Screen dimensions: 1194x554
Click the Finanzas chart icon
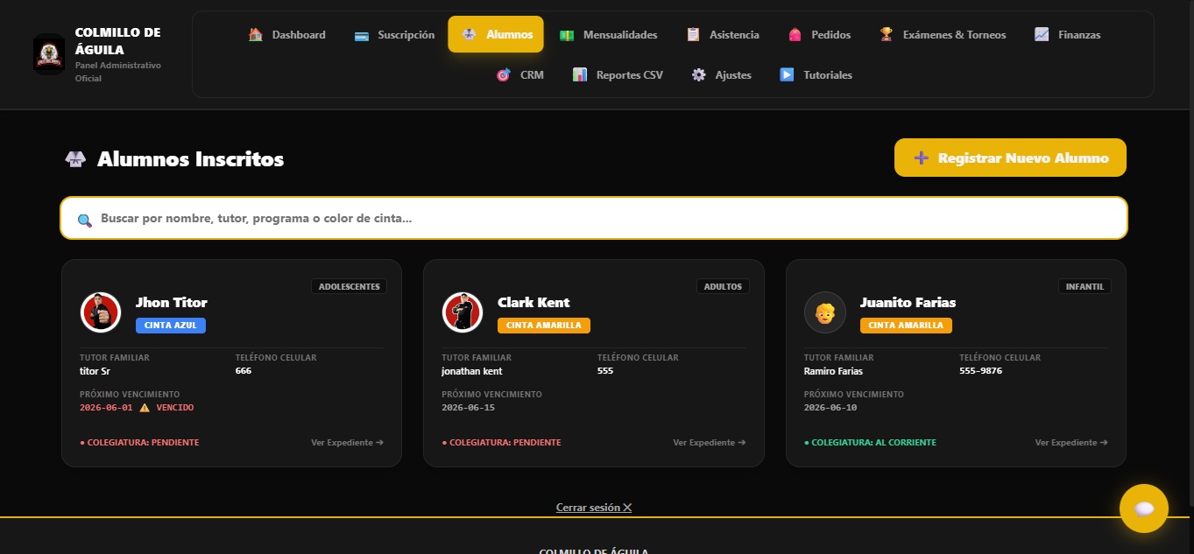click(1042, 35)
